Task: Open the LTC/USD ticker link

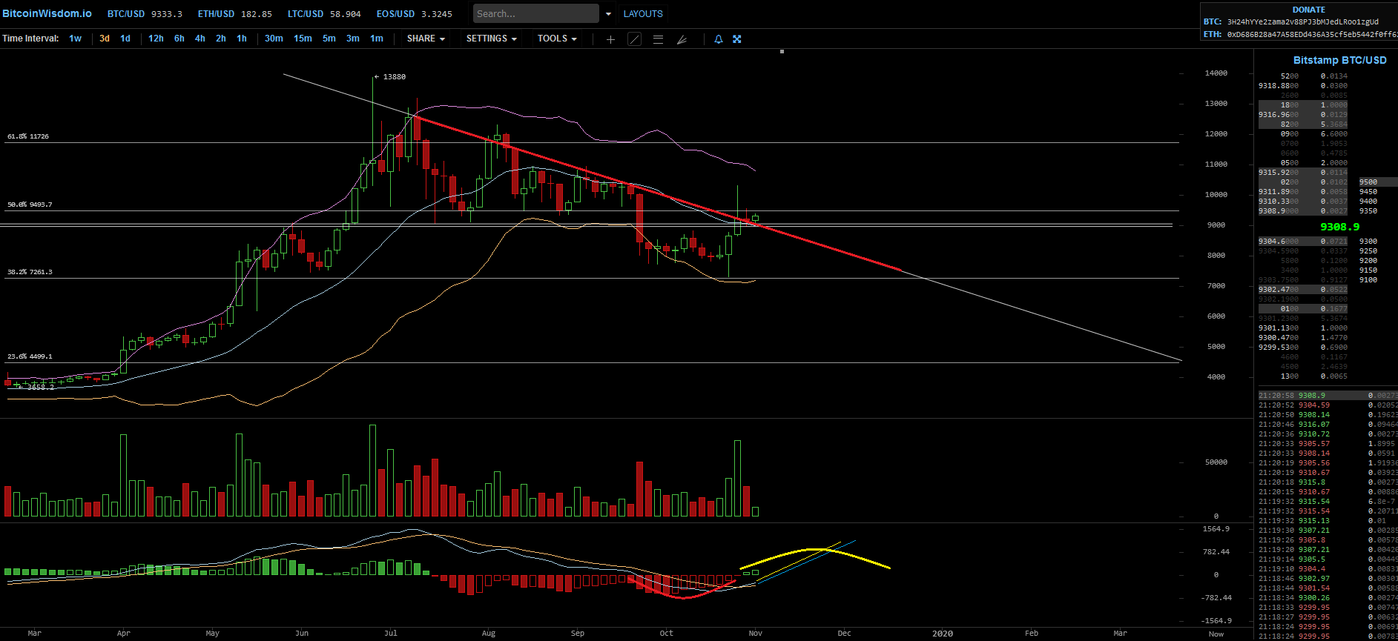Action: pos(324,13)
